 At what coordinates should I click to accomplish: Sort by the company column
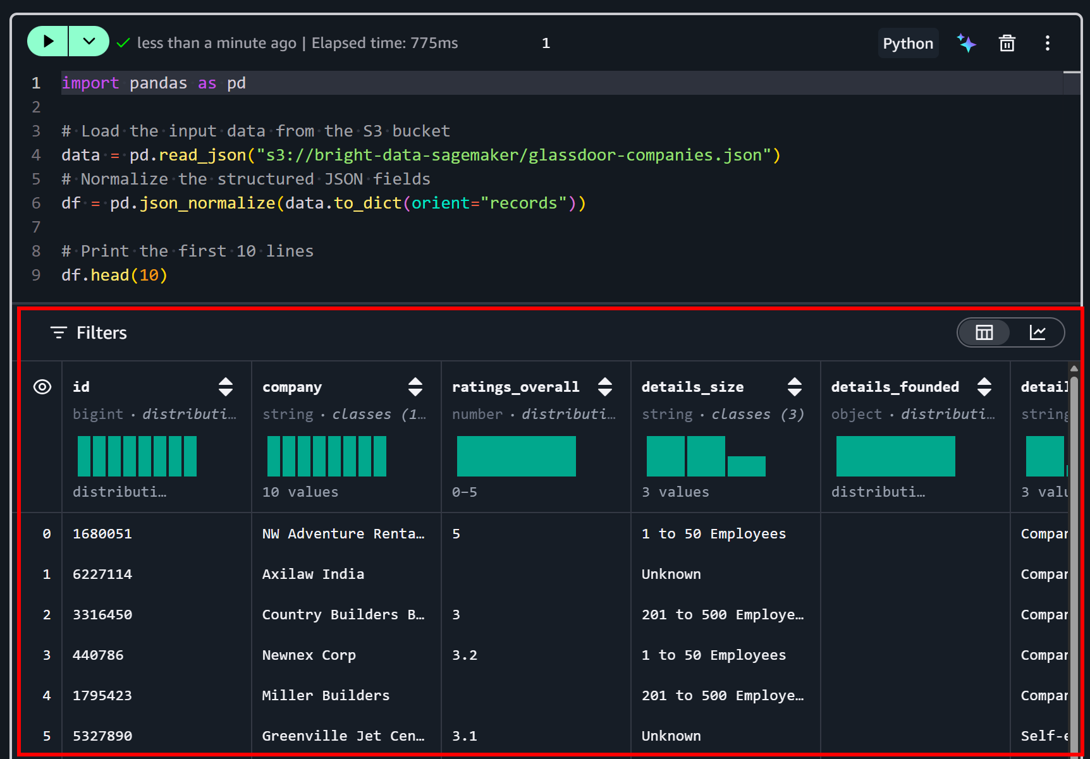[415, 387]
